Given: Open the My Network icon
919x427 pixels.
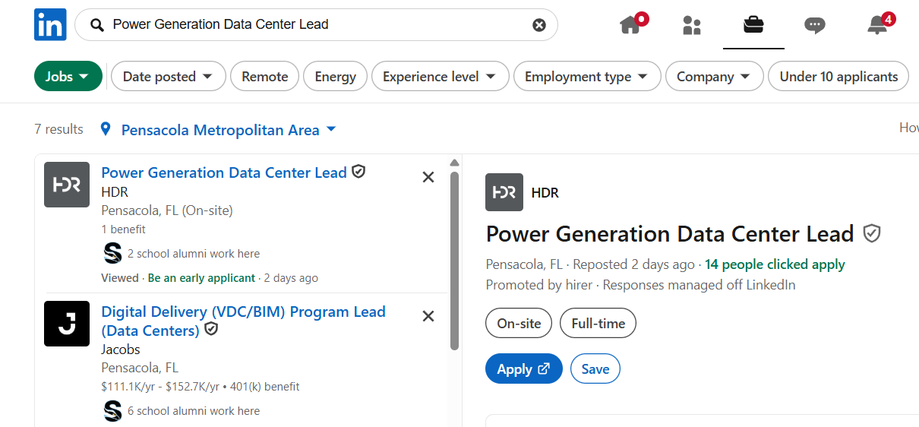Looking at the screenshot, I should (x=691, y=25).
